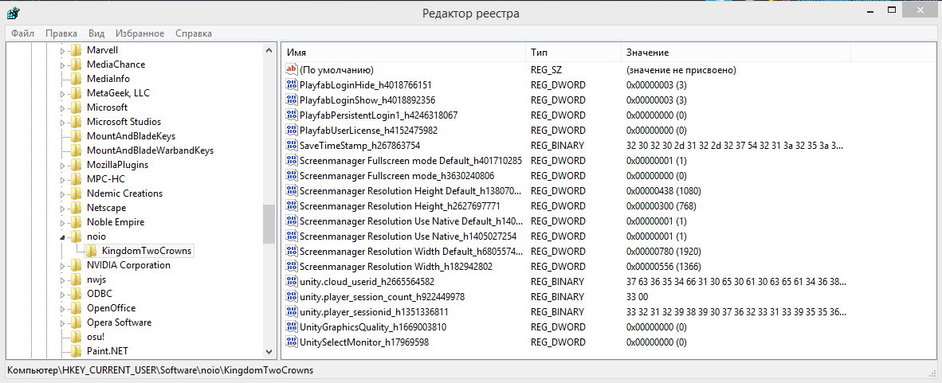This screenshot has width=942, height=383.
Task: Click the icon of UnityGraphicsQuality value
Action: [292, 327]
